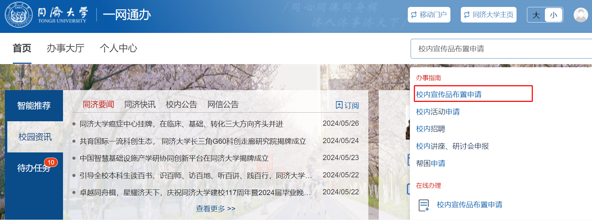592x220 pixels.
Task: Click the 在线办理 section heading
Action: [429, 186]
